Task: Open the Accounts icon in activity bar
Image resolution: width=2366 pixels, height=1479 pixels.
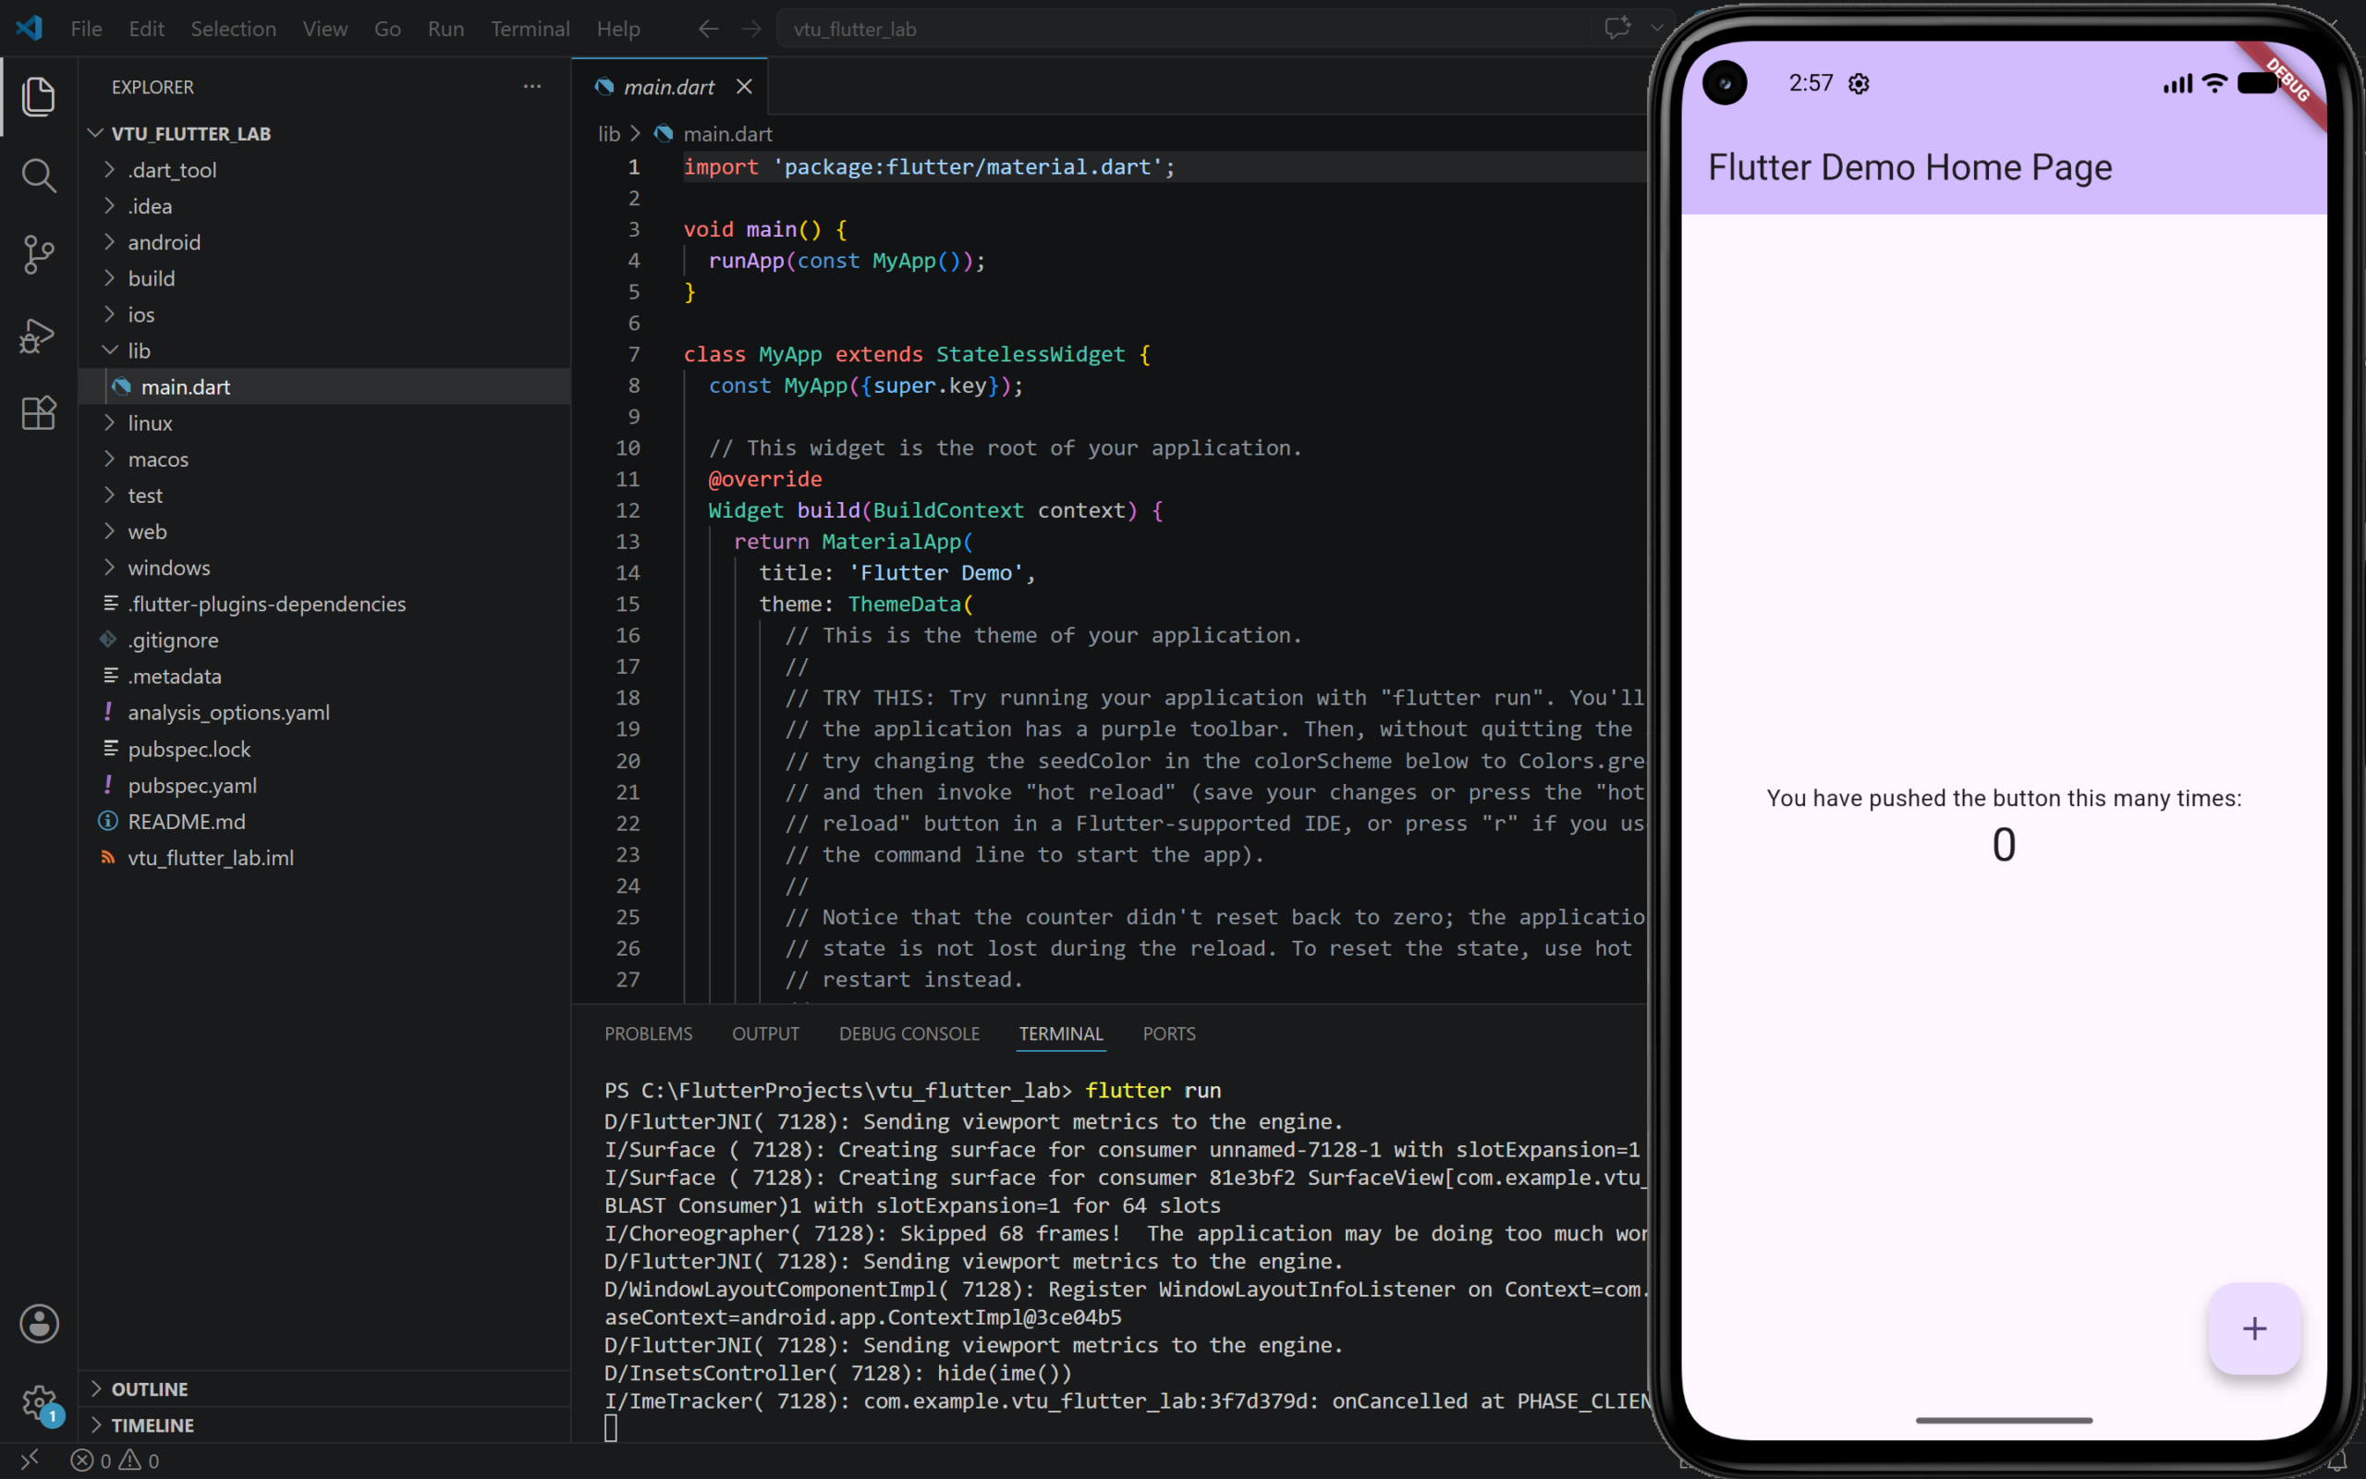Action: 39,1324
